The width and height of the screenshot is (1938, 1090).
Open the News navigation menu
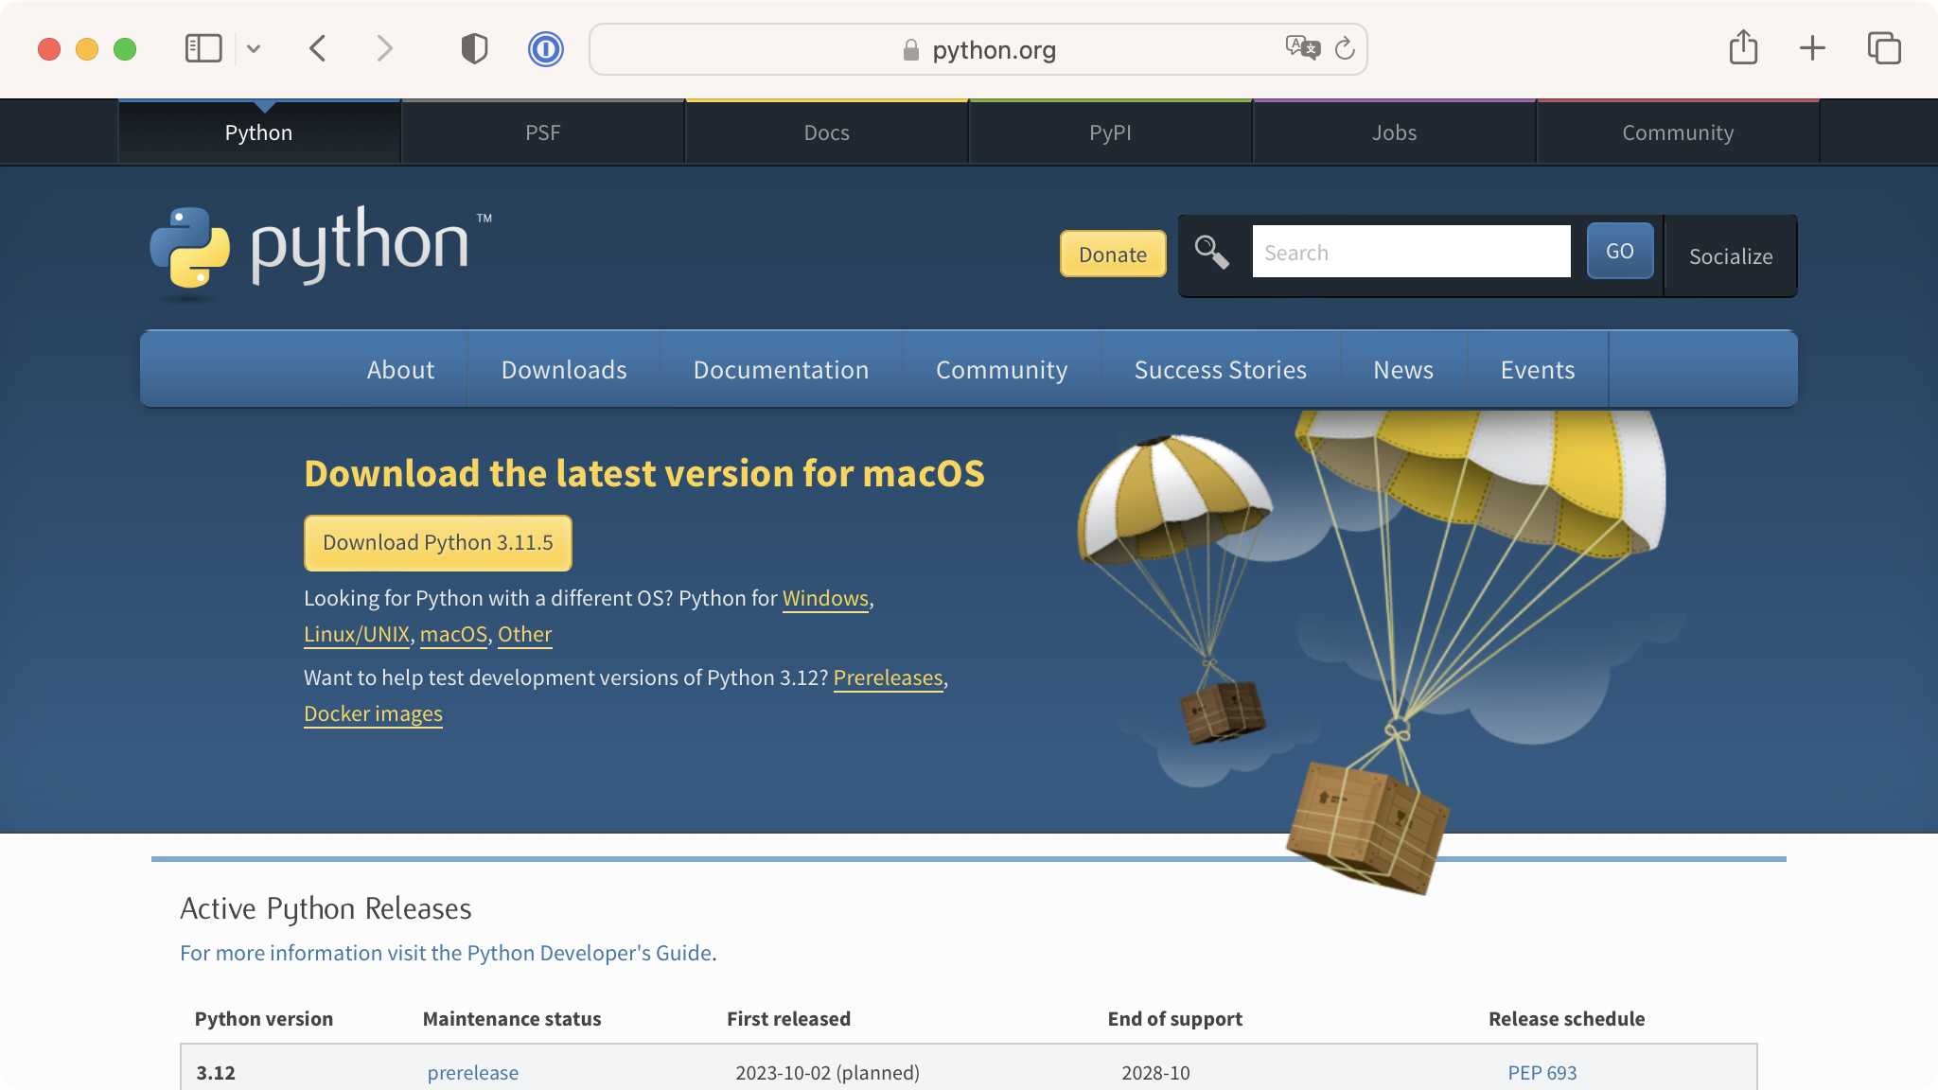coord(1403,370)
